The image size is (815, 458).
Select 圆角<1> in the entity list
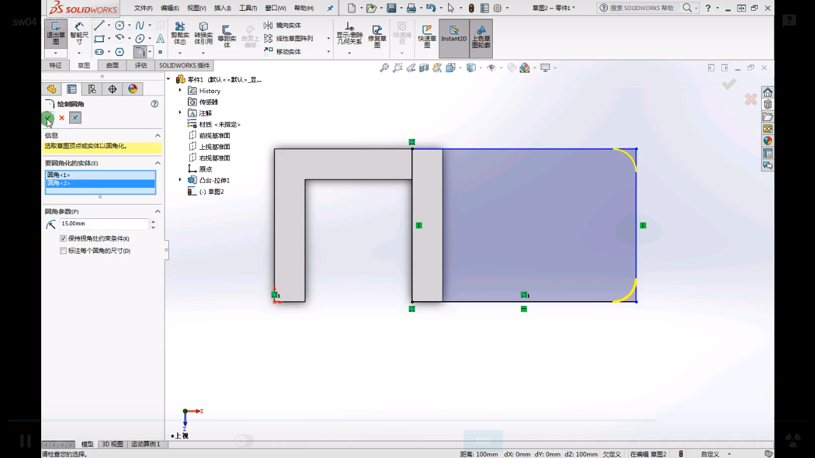[x=100, y=175]
